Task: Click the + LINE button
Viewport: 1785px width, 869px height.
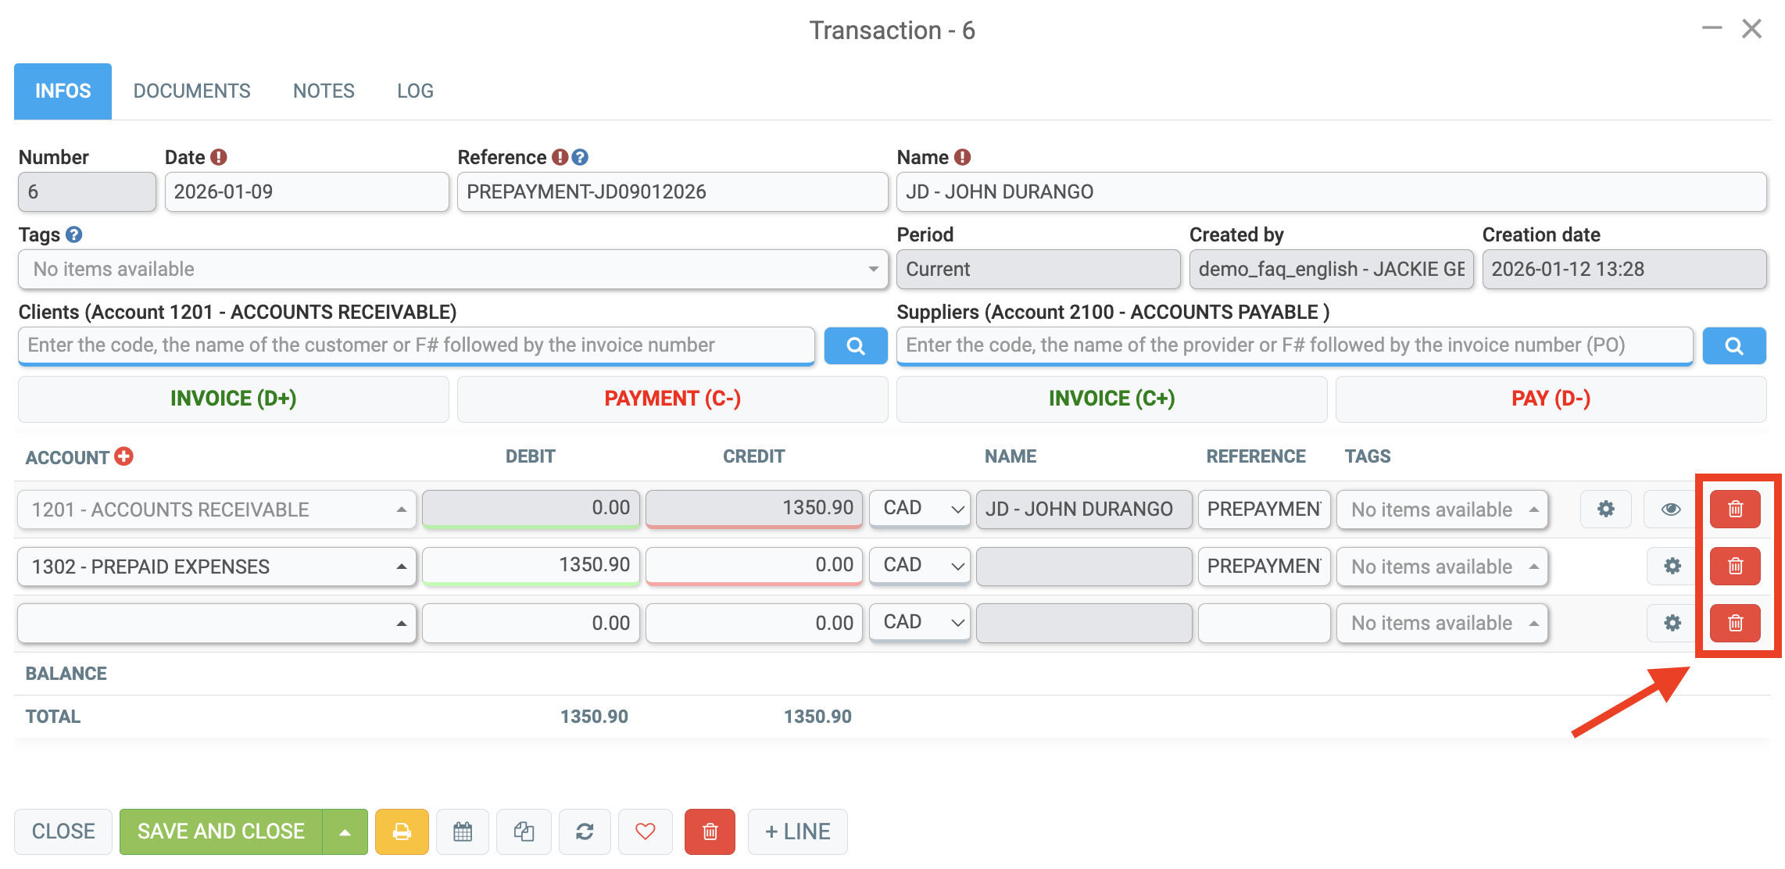Action: point(797,831)
